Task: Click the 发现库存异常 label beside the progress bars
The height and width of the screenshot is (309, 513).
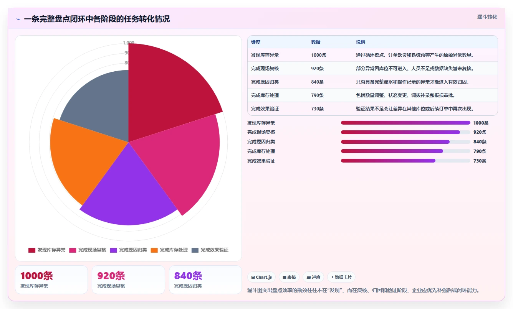Action: pos(261,123)
